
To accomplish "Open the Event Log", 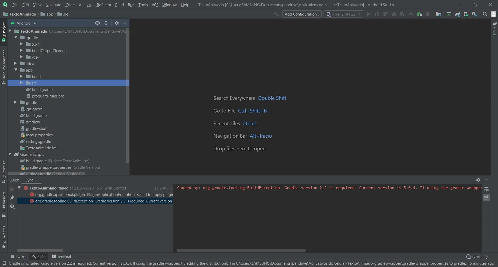I will pos(477,257).
